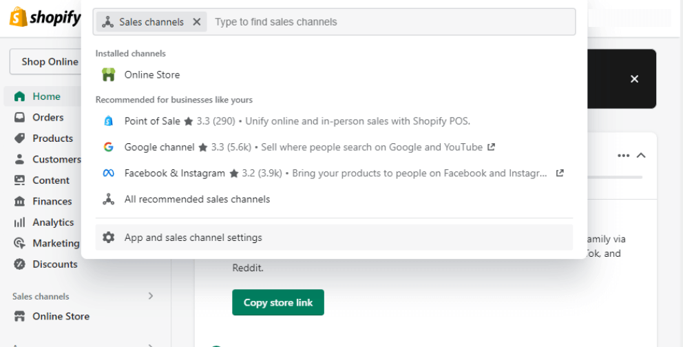This screenshot has height=347, width=683.
Task: Open the setup guide more options menu
Action: (x=623, y=156)
